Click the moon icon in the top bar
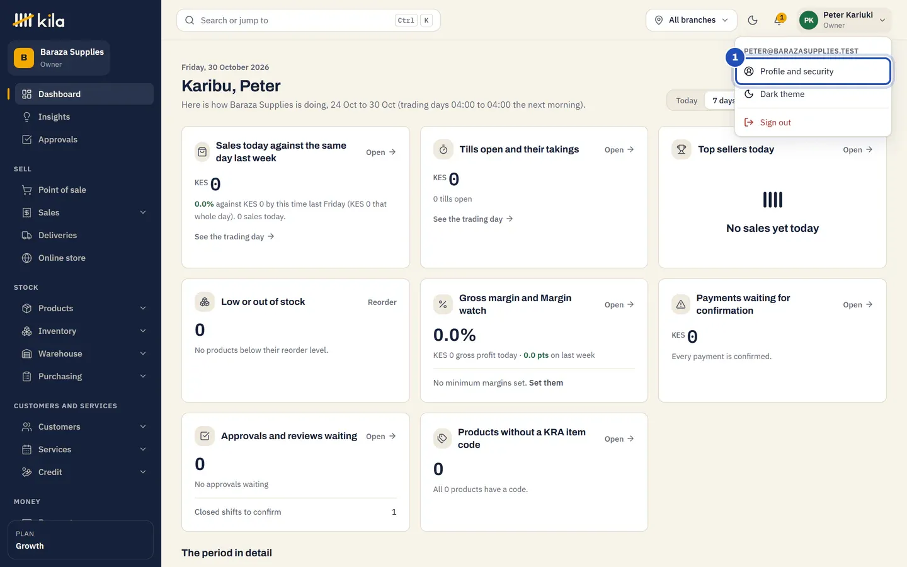 pyautogui.click(x=753, y=20)
